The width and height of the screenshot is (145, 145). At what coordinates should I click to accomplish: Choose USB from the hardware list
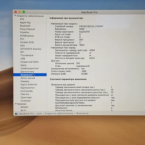pos(23,59)
